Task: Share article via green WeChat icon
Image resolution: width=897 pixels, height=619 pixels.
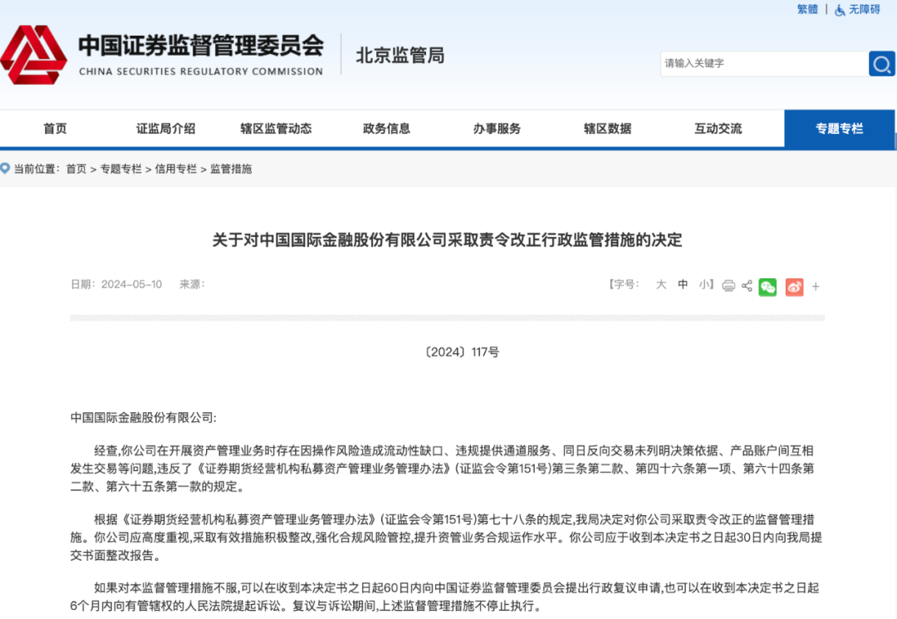Action: 767,287
